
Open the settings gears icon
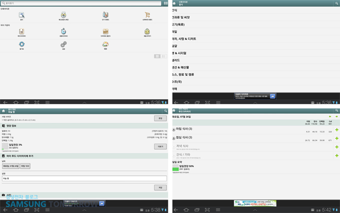pyautogui.click(x=63, y=44)
